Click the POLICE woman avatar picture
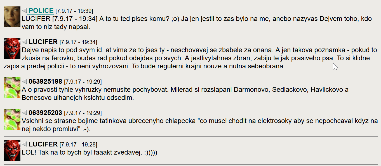381x166 pixels. pos(12,17)
